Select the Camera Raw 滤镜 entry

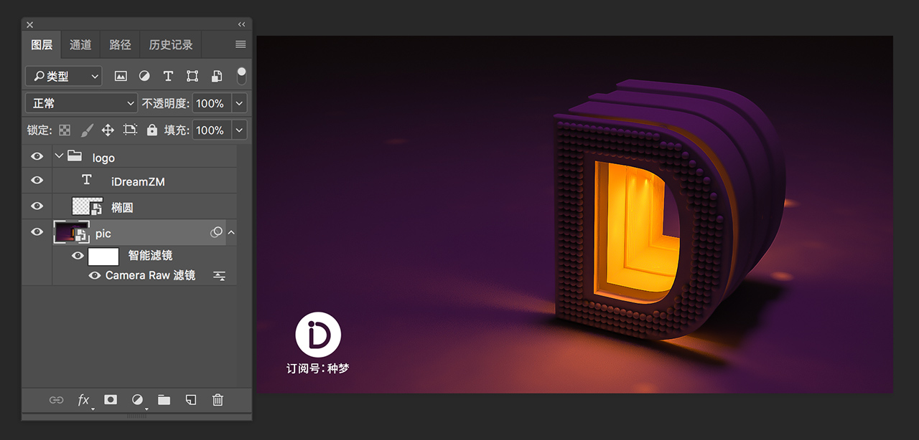tap(150, 275)
